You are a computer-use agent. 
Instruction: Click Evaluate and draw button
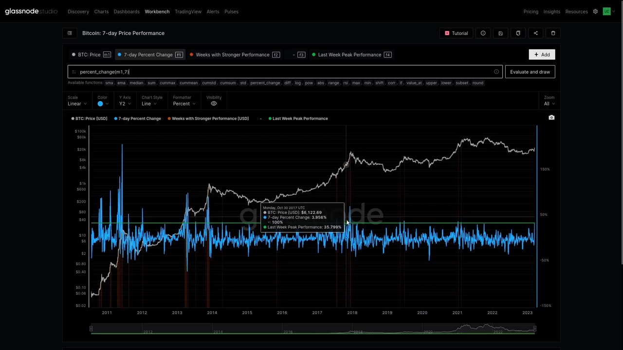pos(530,72)
